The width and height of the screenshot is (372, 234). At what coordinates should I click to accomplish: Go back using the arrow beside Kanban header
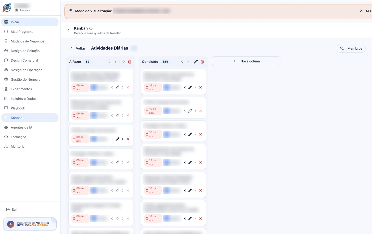[68, 31]
